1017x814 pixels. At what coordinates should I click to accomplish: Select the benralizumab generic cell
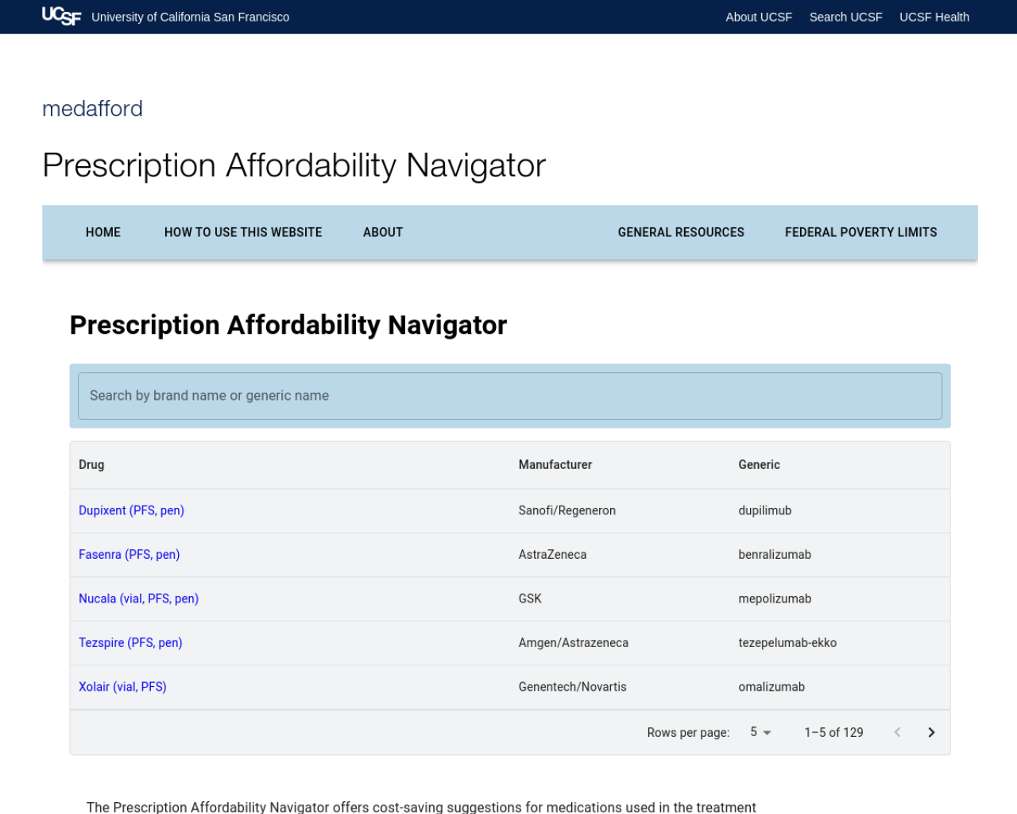coord(775,554)
